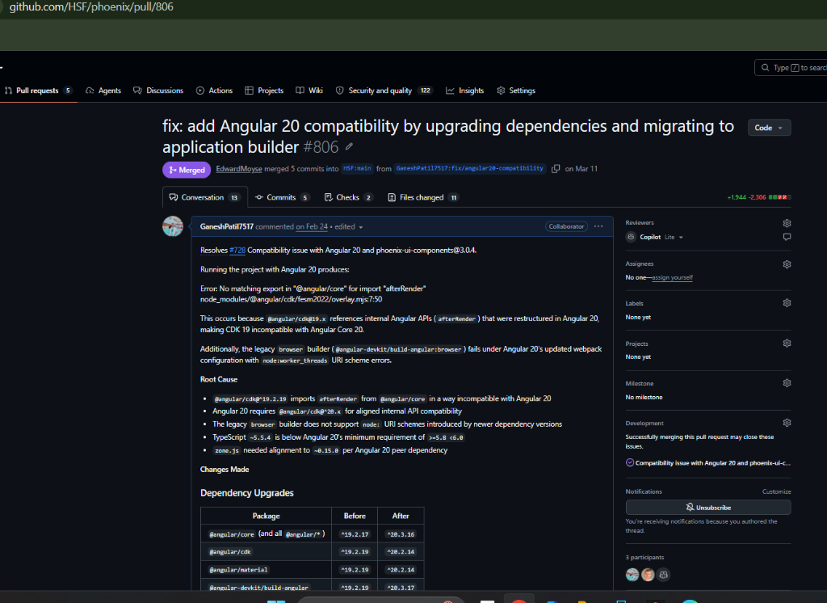The height and width of the screenshot is (603, 827).
Task: Click the Copilot review comment icon
Action: pyautogui.click(x=787, y=237)
